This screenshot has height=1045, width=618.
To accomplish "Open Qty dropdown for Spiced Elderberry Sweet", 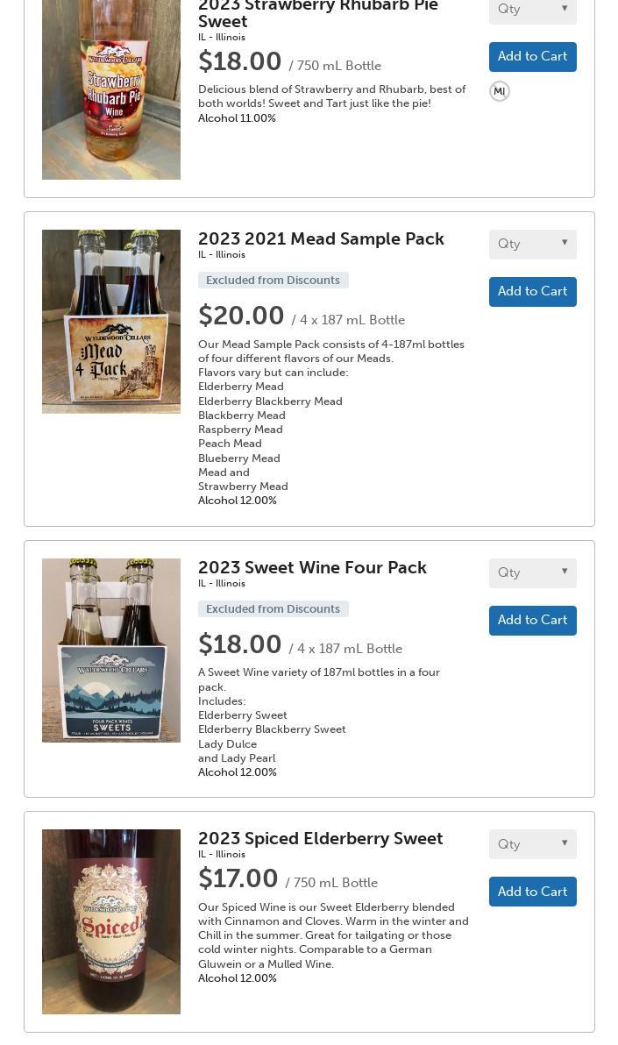I will (532, 844).
